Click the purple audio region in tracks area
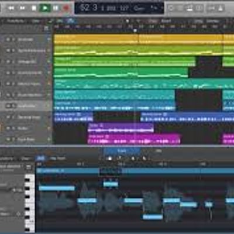Viewport: 234px width, 234px height. [x=121, y=128]
